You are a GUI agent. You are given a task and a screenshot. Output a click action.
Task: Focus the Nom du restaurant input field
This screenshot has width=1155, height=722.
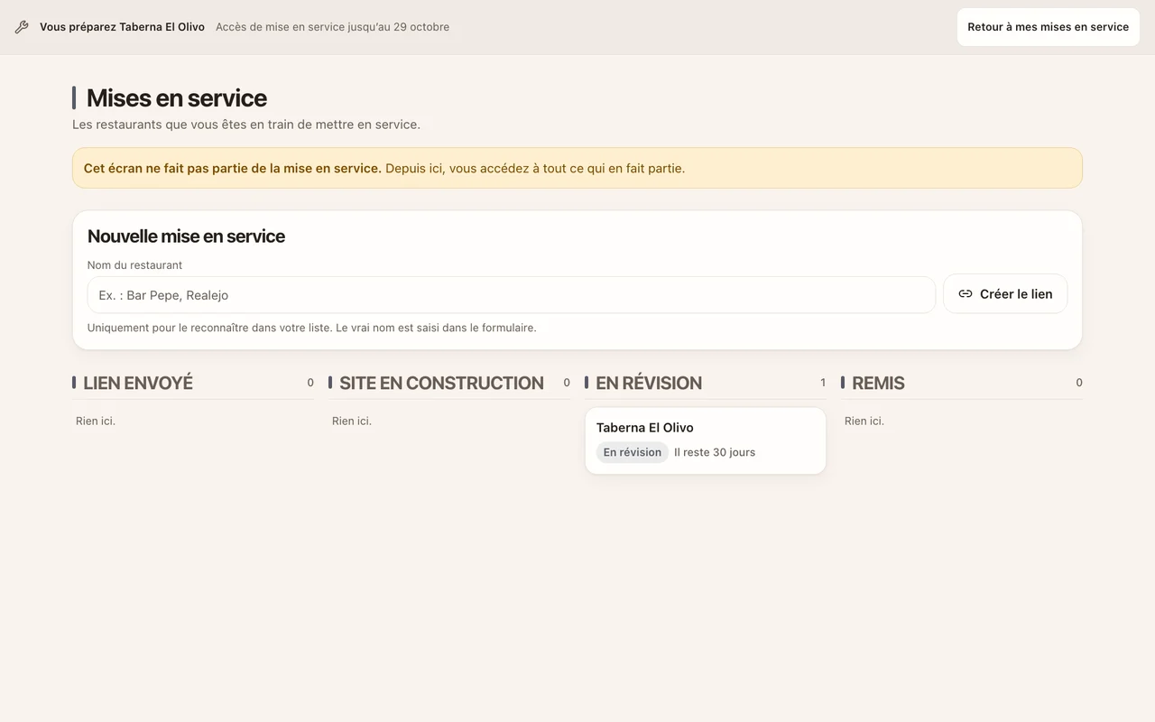click(x=511, y=295)
